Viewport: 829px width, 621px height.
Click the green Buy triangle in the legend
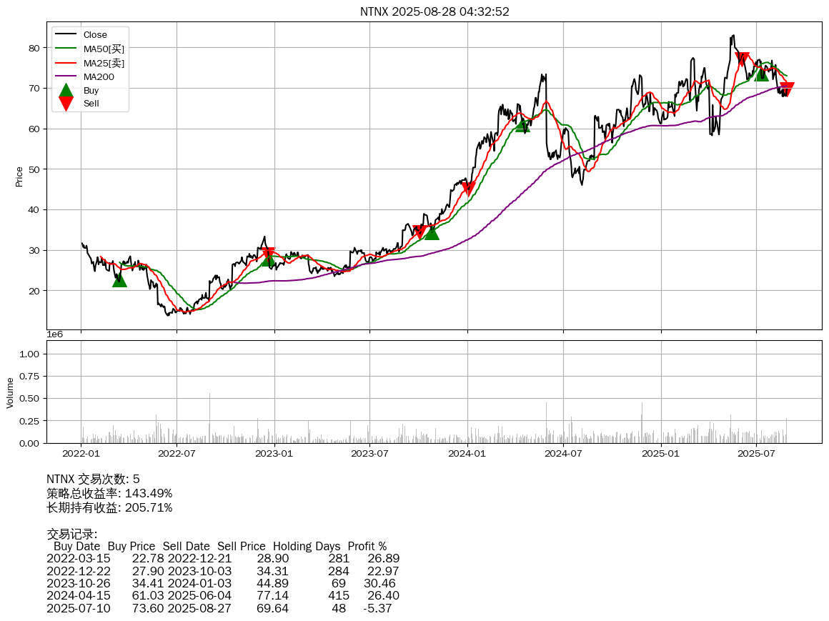pos(66,91)
